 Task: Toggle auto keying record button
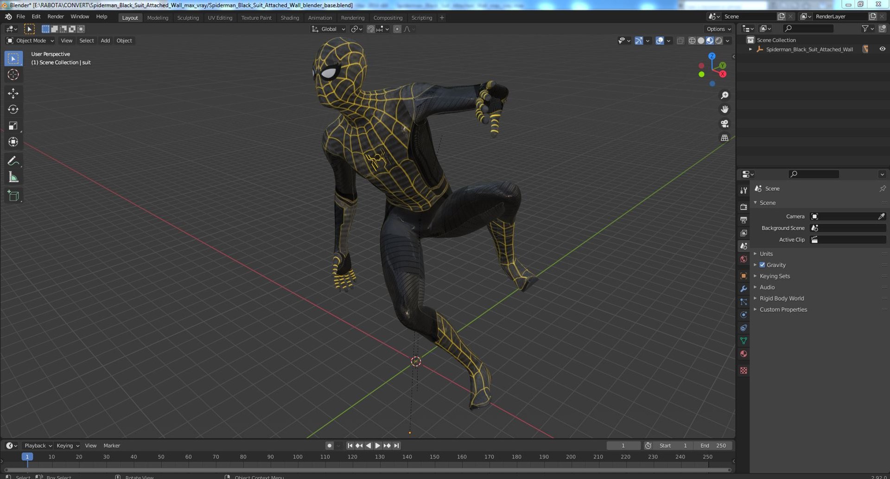(329, 446)
